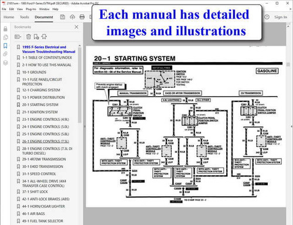Viewport: 293px width, 225px height.
Task: Open bookmark 23-1 Engine Controls (4.9L)
Action: point(46,120)
